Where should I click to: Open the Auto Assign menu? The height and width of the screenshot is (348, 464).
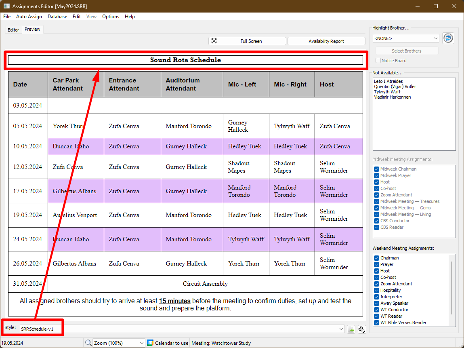(x=29, y=17)
